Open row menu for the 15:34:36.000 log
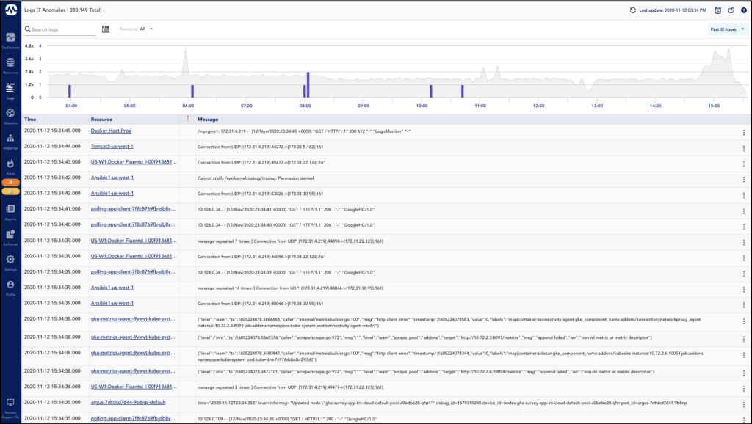The image size is (752, 424). (744, 389)
